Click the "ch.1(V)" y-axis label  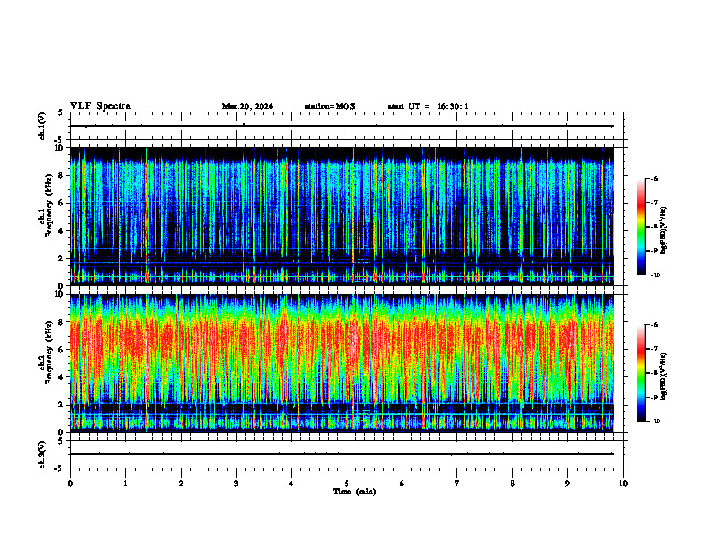coord(43,126)
